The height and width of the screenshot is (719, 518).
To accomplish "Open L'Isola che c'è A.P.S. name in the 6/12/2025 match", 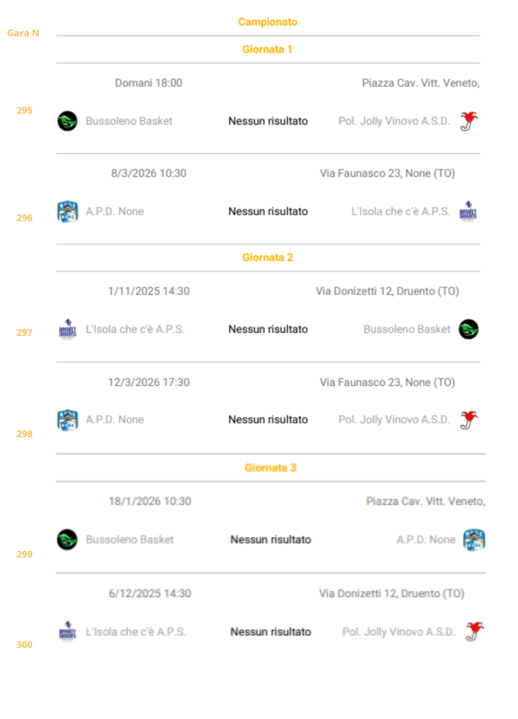I will pyautogui.click(x=135, y=631).
